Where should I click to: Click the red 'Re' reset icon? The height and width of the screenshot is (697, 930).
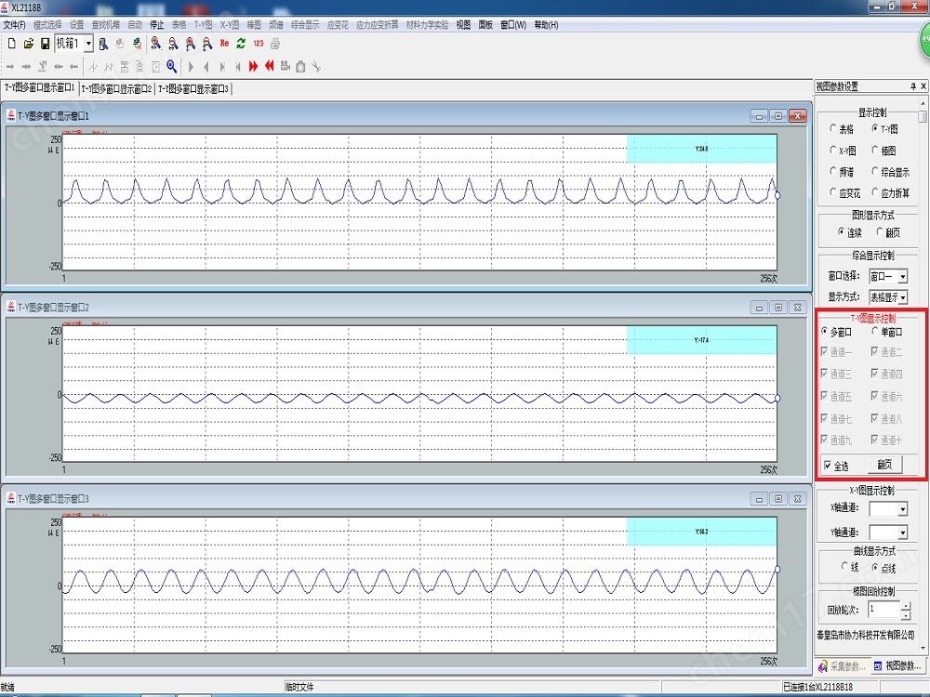[x=224, y=44]
